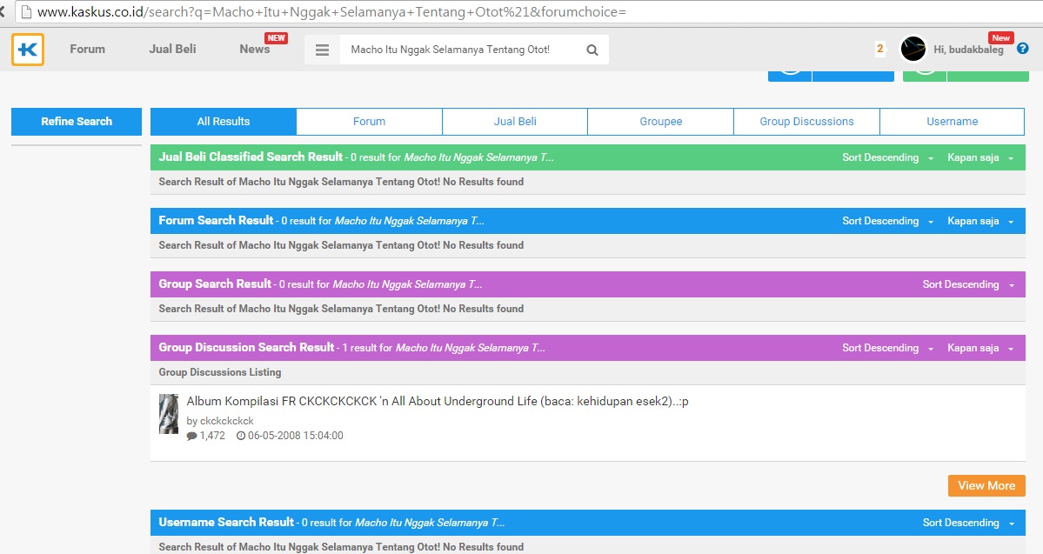Open the Hi, budakbaleg account link
Viewport: 1043px width, 554px height.
click(x=968, y=50)
